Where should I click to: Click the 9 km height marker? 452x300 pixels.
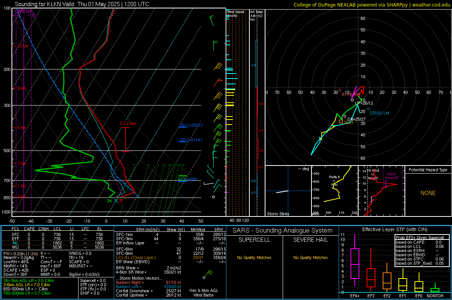(21, 88)
